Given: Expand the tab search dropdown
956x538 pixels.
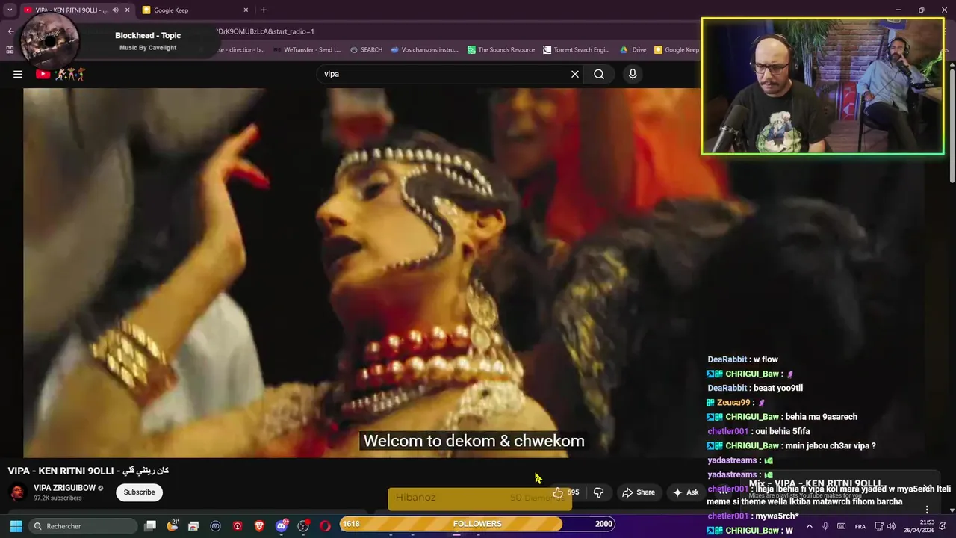Looking at the screenshot, I should point(10,10).
